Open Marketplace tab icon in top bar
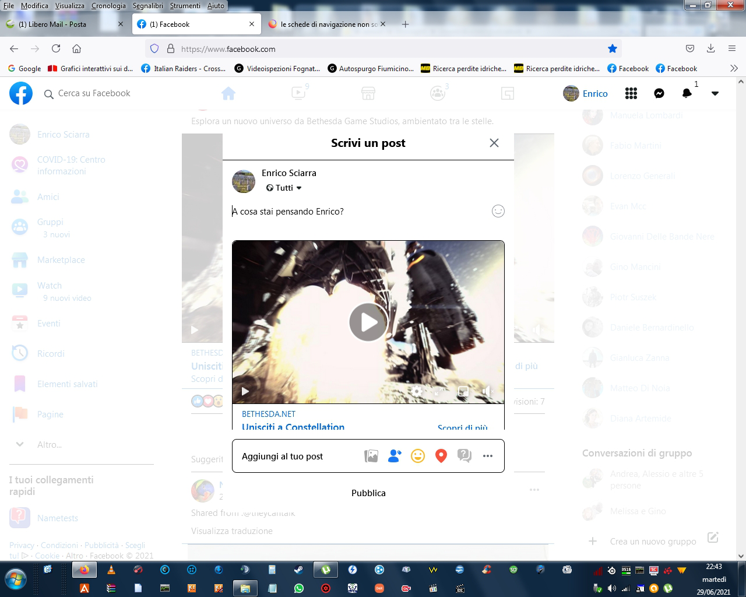Image resolution: width=746 pixels, height=597 pixels. tap(368, 93)
